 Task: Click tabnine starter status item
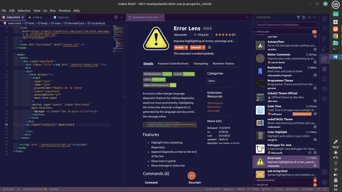(35, 189)
